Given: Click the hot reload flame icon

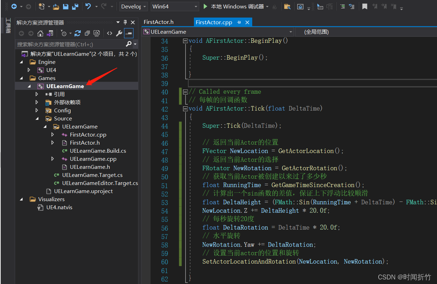Looking at the screenshot, I should click(275, 7).
